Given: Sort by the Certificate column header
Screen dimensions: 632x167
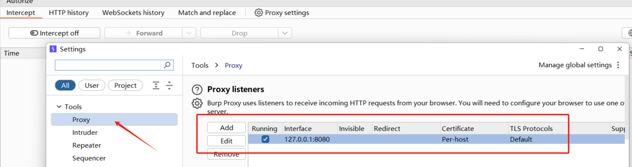Looking at the screenshot, I should click(474, 129).
